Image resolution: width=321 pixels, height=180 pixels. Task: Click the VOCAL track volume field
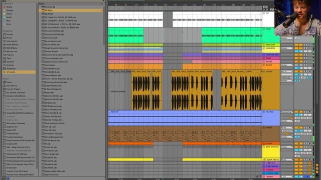click(x=299, y=74)
